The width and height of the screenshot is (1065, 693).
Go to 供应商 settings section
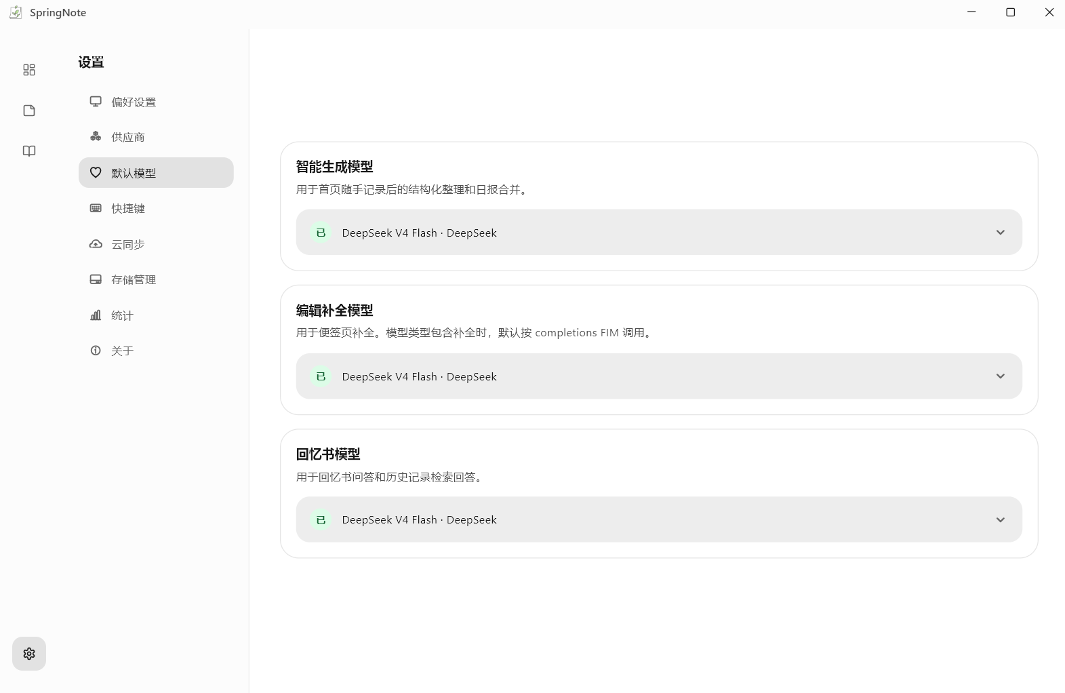point(156,137)
